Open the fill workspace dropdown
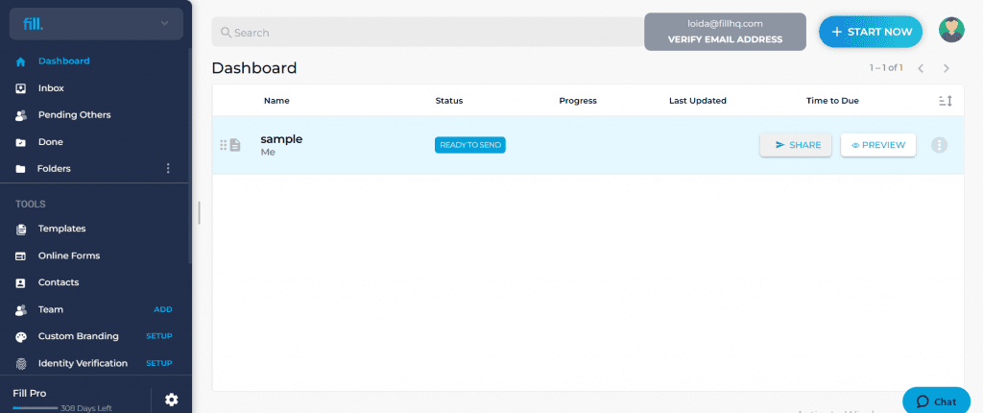Viewport: 983px width, 413px height. click(x=96, y=24)
